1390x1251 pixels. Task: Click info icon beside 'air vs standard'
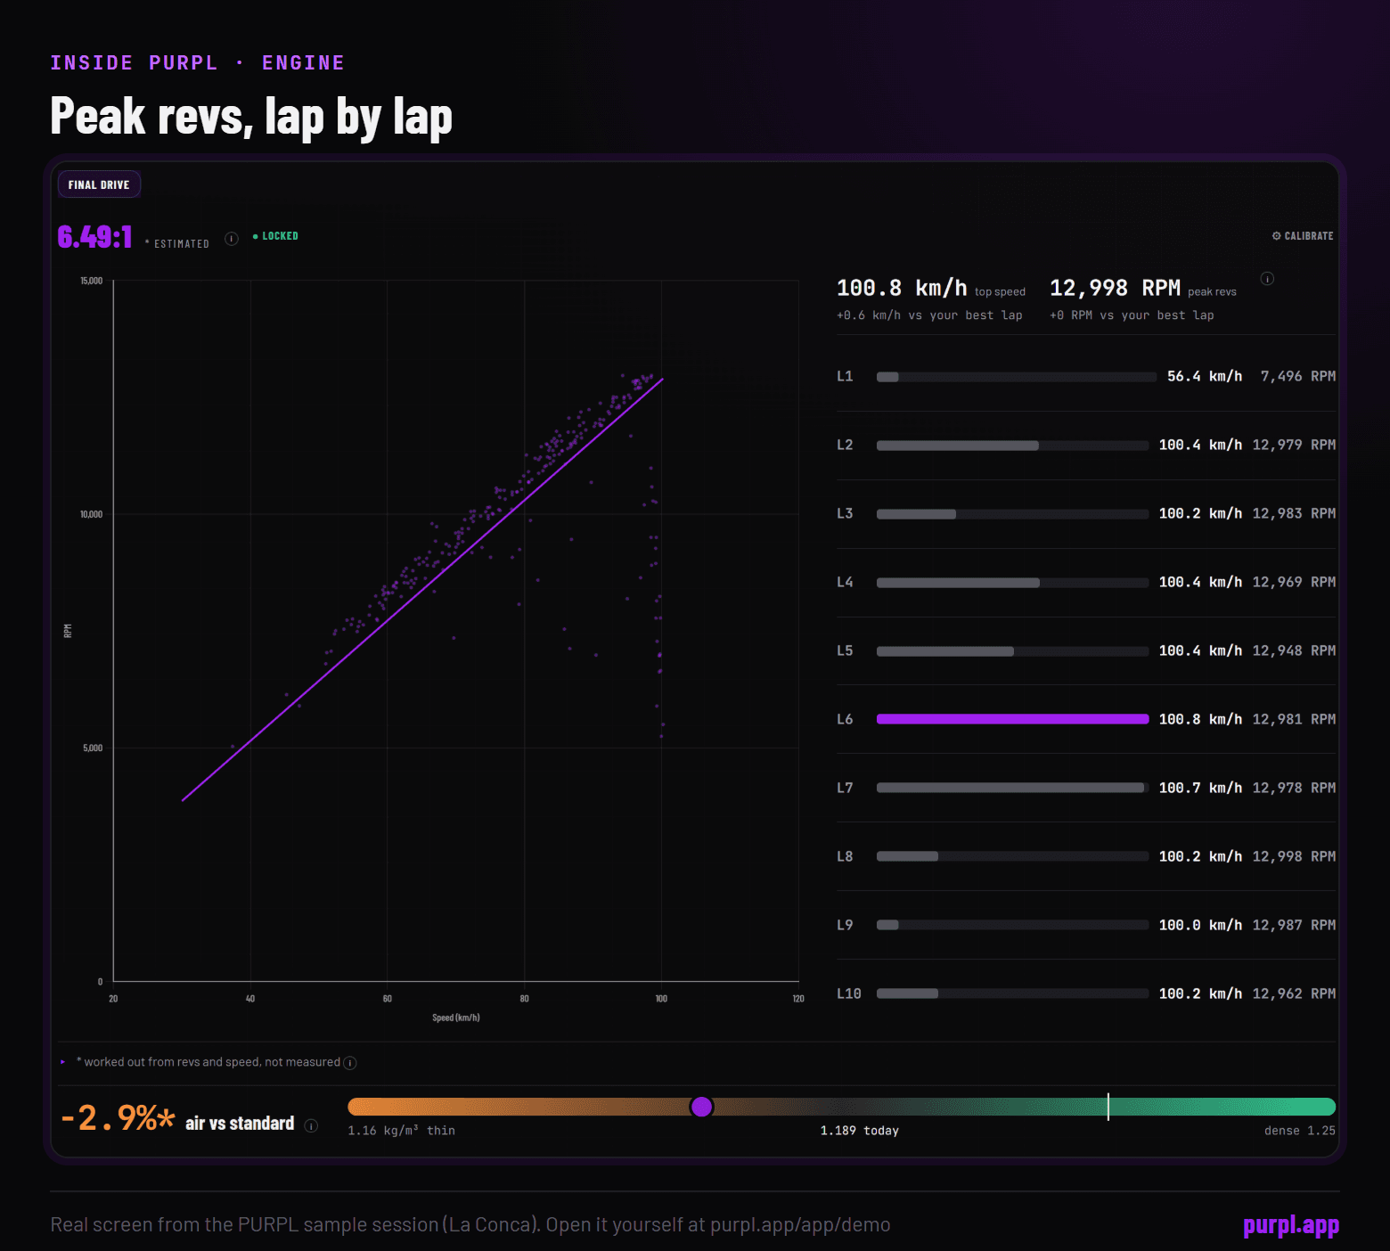click(311, 1125)
